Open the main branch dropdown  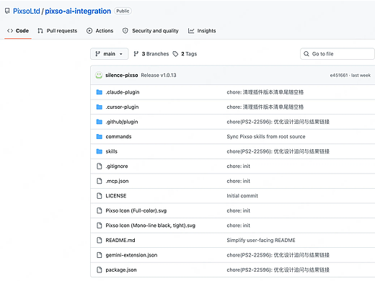109,54
